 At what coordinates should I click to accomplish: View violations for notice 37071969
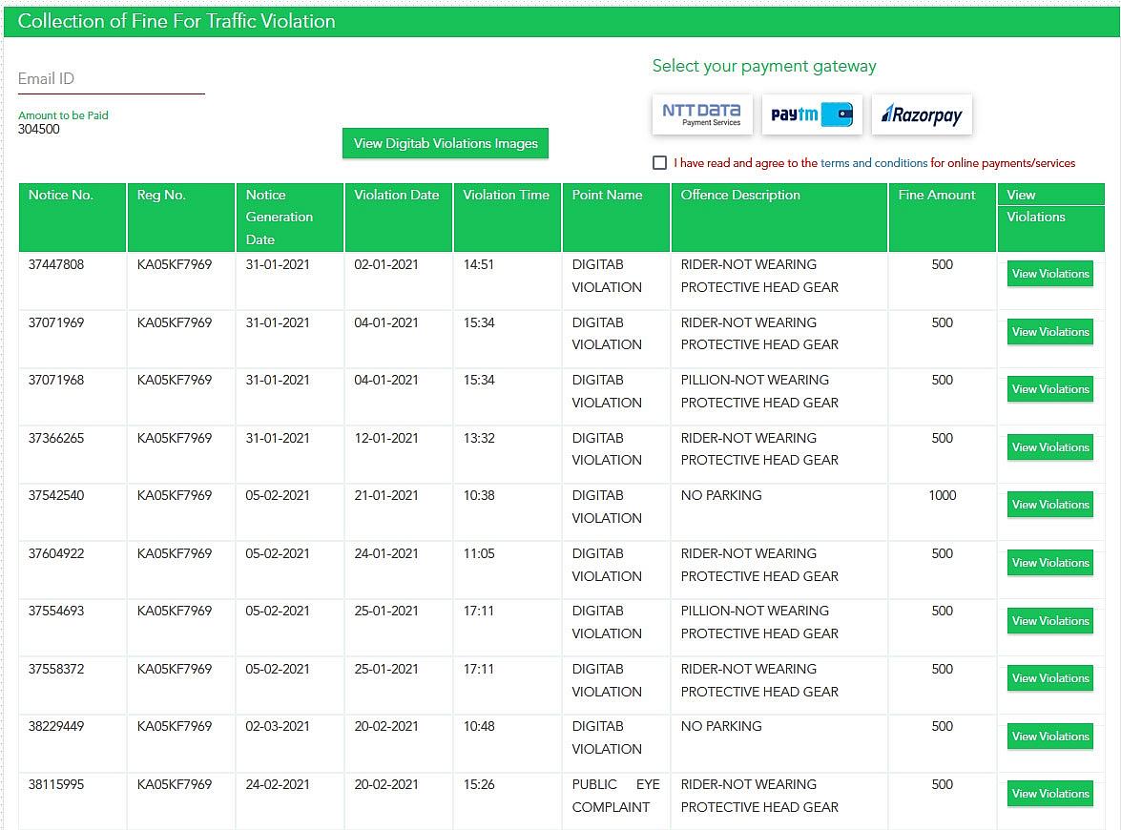1050,332
